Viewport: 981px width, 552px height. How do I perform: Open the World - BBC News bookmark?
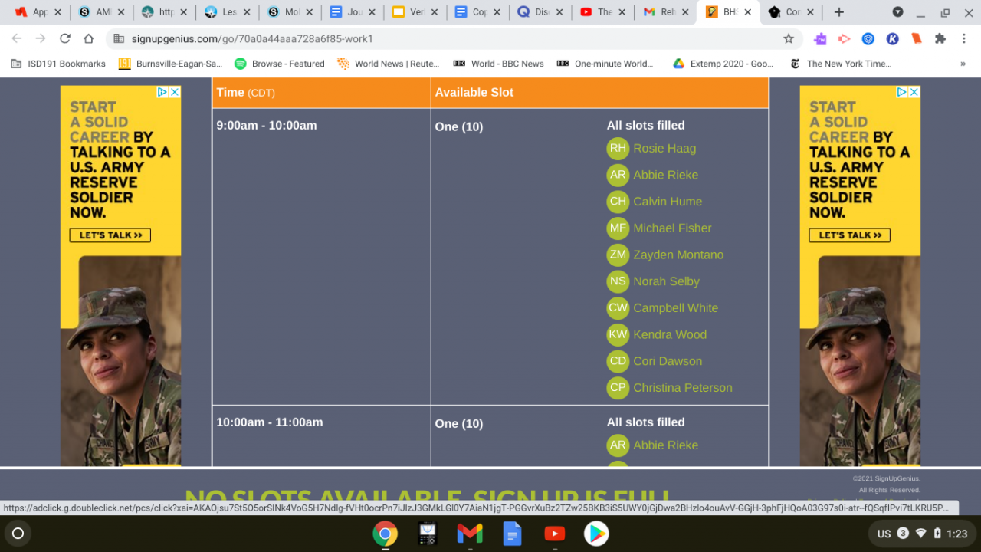click(x=499, y=64)
